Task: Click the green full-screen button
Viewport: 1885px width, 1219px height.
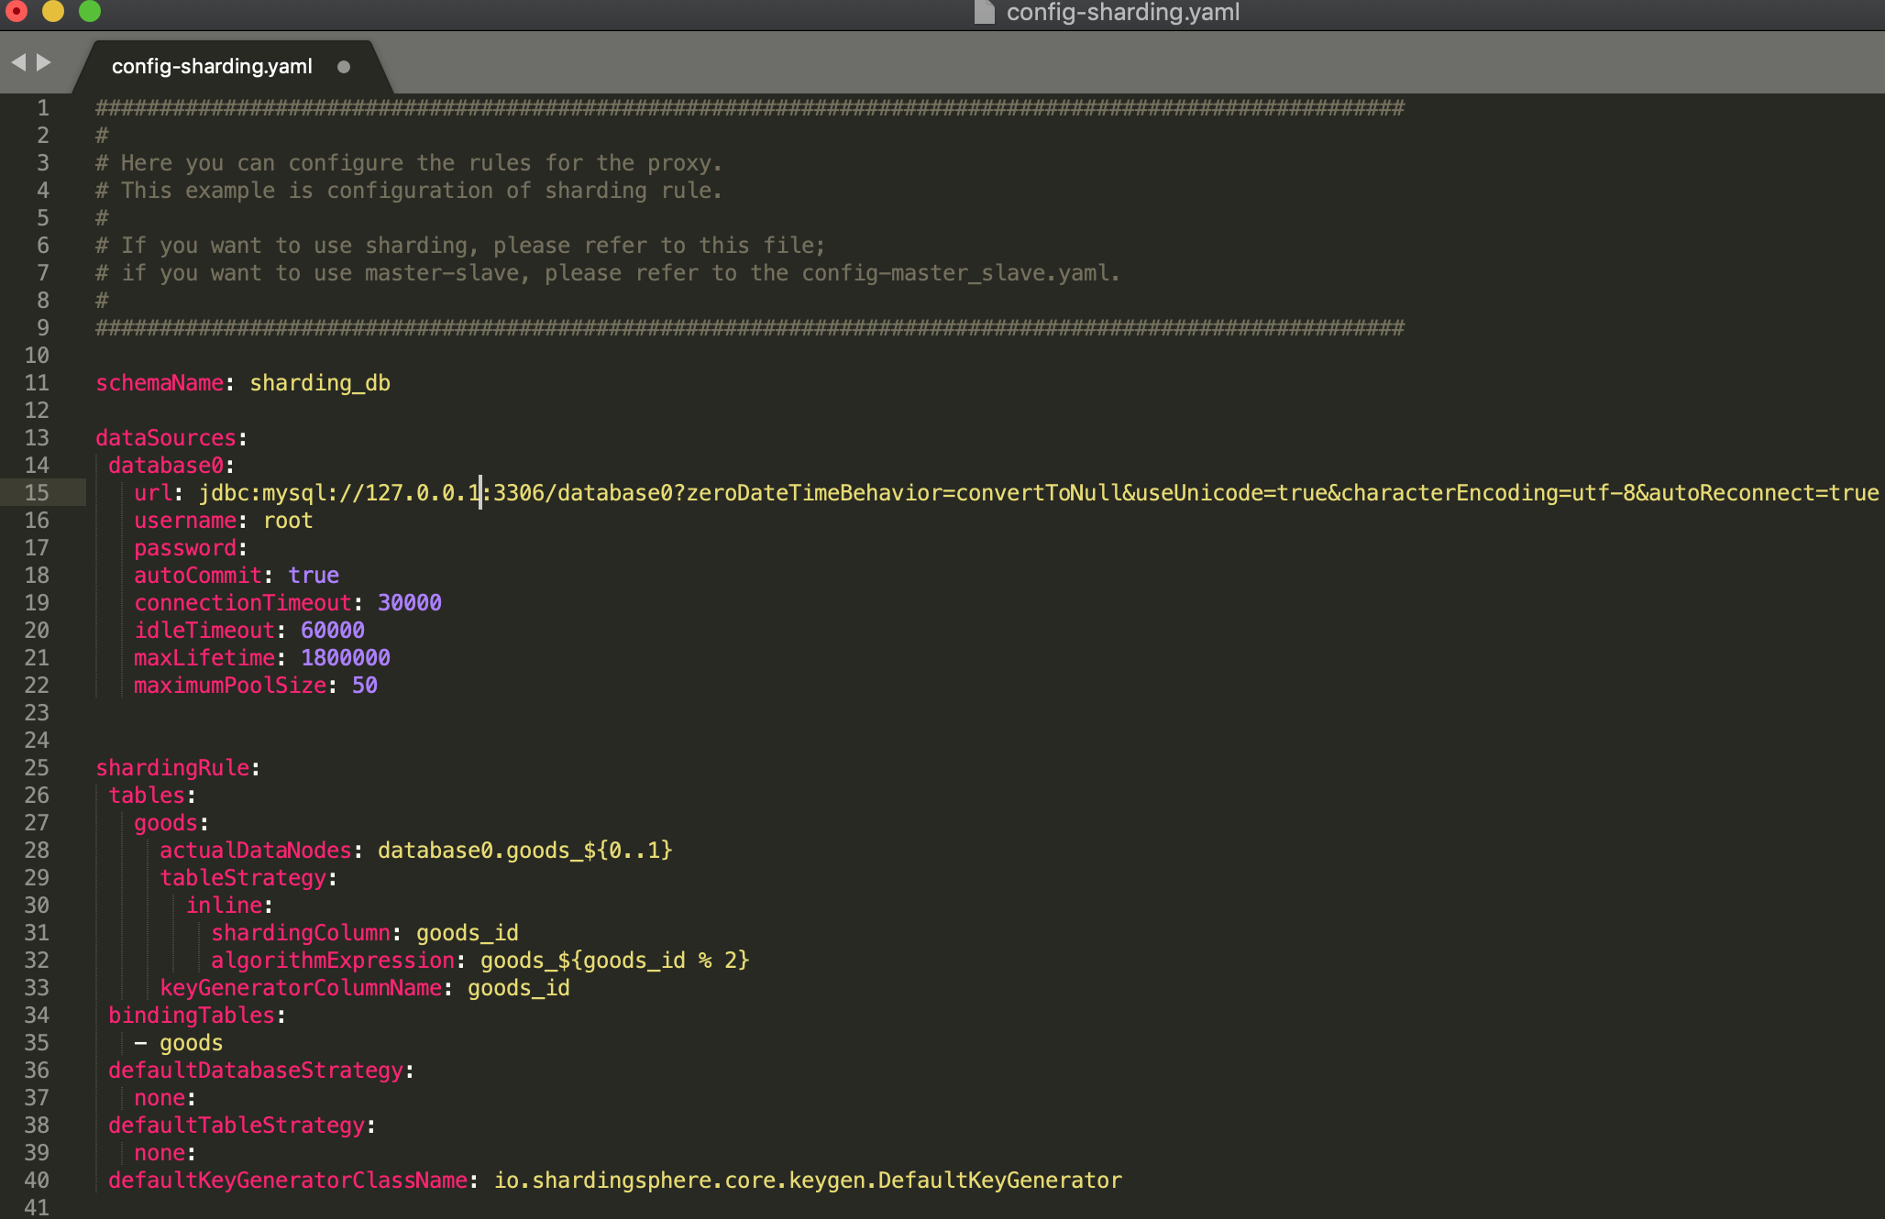Action: click(x=89, y=12)
